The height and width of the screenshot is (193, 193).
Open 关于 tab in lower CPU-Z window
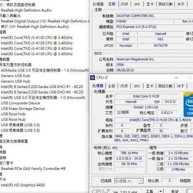180,86
